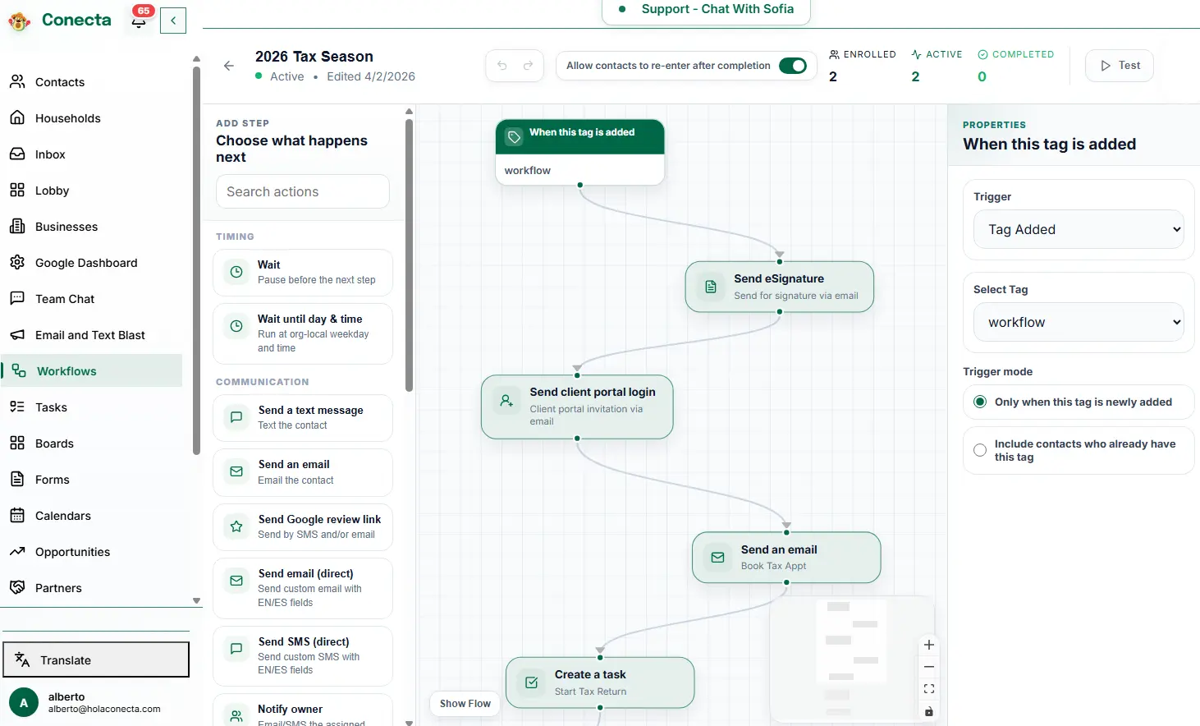Image resolution: width=1200 pixels, height=726 pixels.
Task: Click the Opportunities sidebar icon
Action: (x=16, y=551)
